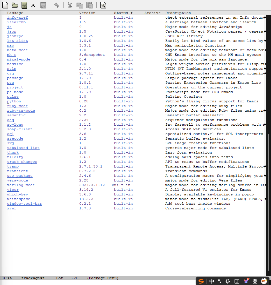
Task: Open the soft keyboard icon in input bar
Action: pyautogui.click(x=237, y=281)
